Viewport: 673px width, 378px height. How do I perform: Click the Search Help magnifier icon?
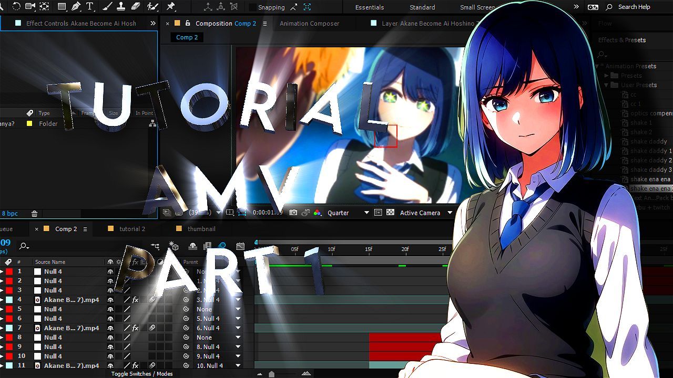(x=609, y=7)
